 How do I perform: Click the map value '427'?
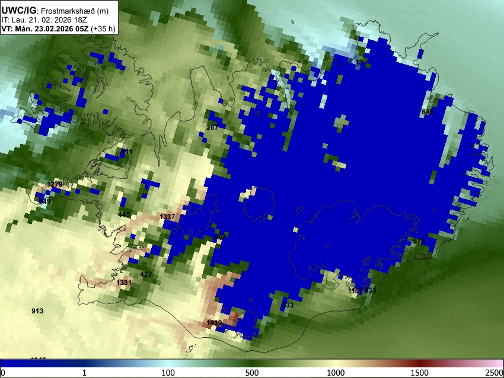[146, 274]
